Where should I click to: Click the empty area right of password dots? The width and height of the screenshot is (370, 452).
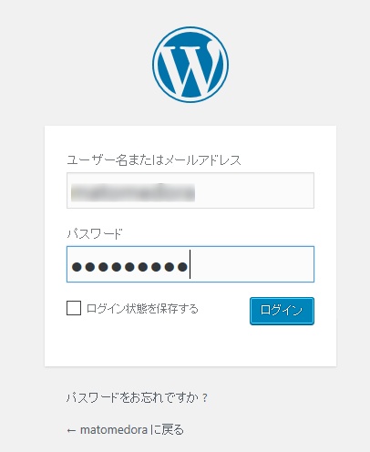[x=252, y=264]
